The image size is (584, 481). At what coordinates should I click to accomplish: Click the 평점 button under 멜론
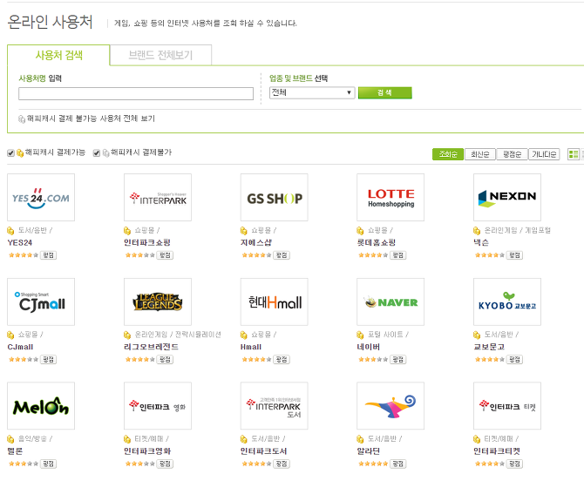click(49, 464)
